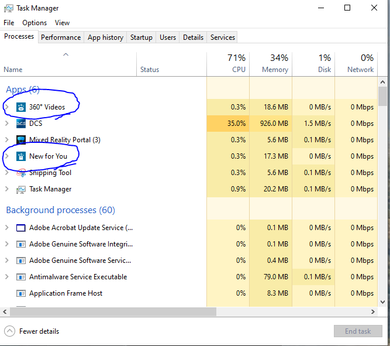Click the Adobe Acrobat Update Service icon

click(21, 228)
